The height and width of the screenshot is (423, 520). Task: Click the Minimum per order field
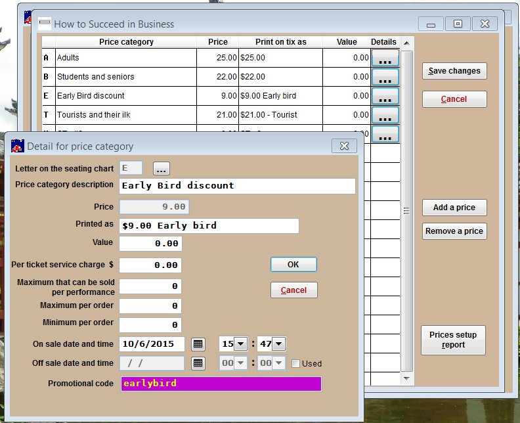pyautogui.click(x=150, y=325)
